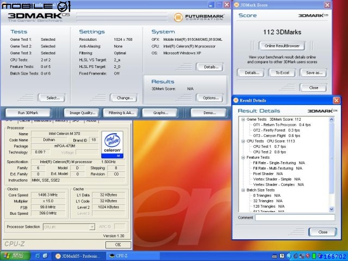This screenshot has height=261, width=348.
Task: Open the Memory tab in CPU-Z
Action: [x=61, y=121]
